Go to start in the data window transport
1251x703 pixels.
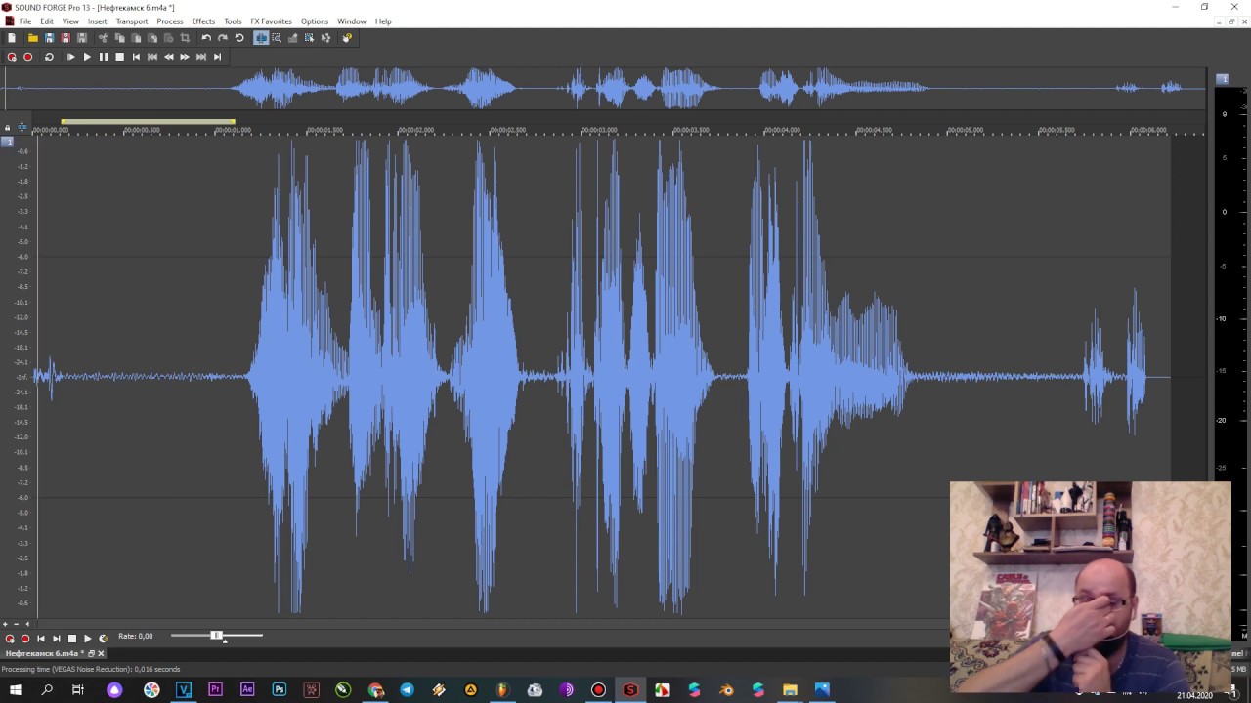(x=41, y=639)
